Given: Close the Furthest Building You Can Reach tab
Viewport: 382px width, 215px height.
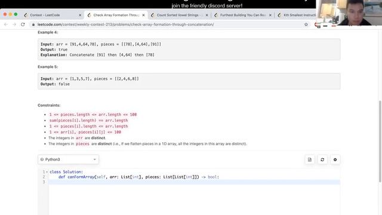Looking at the screenshot, I should [270, 15].
